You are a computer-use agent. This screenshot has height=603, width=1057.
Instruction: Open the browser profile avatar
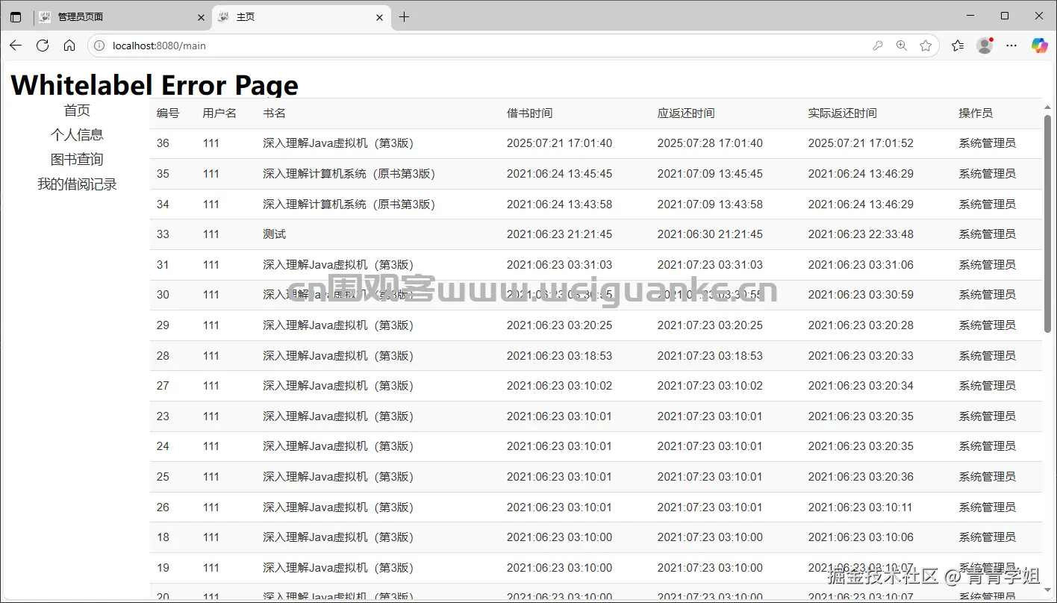click(985, 46)
